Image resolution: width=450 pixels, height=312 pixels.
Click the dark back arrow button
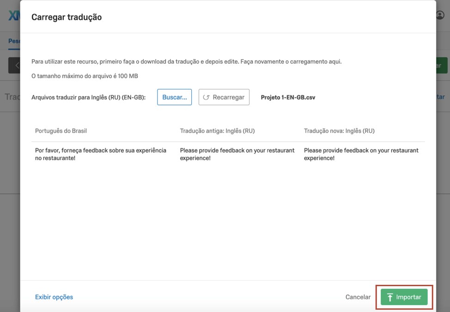coord(14,65)
